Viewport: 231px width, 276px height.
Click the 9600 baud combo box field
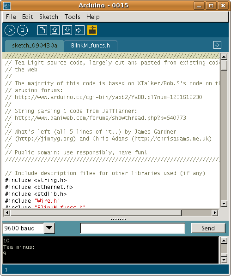(x=23, y=228)
